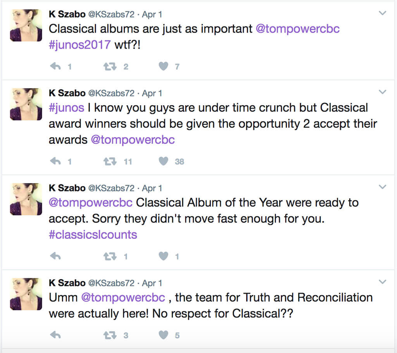397x353 pixels.
Task: Retweet the 'Sorry they didn't move fast enough' tweet
Action: pyautogui.click(x=110, y=256)
